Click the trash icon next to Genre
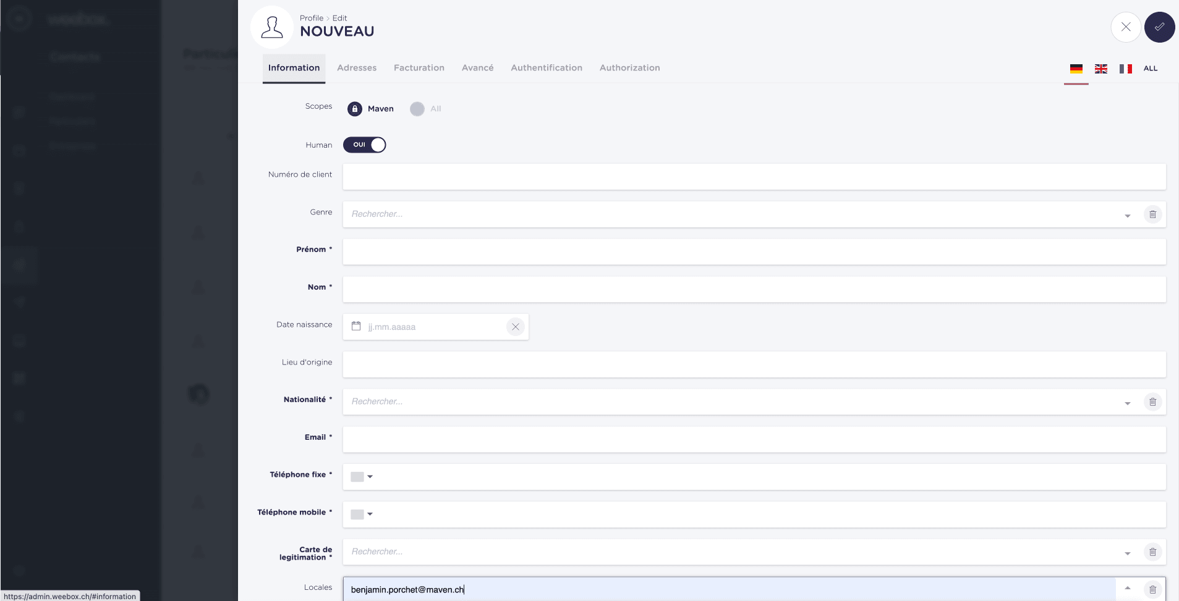 [1152, 214]
